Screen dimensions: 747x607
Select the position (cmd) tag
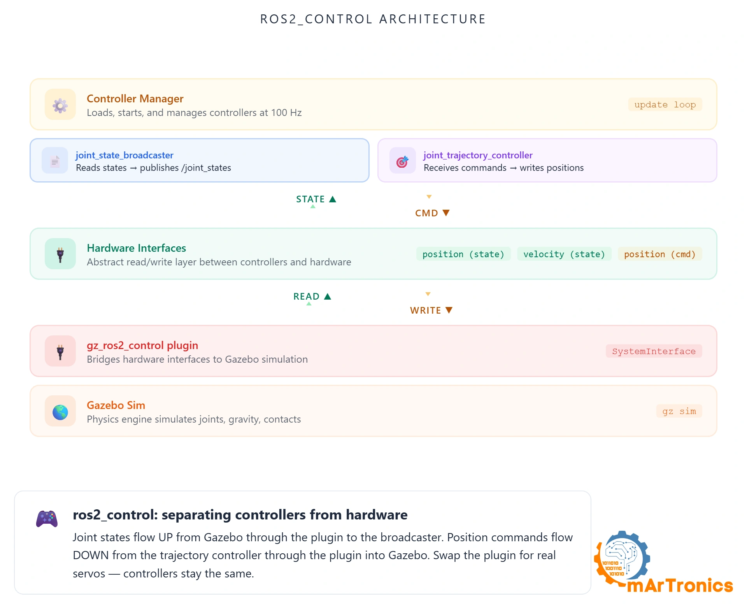660,254
